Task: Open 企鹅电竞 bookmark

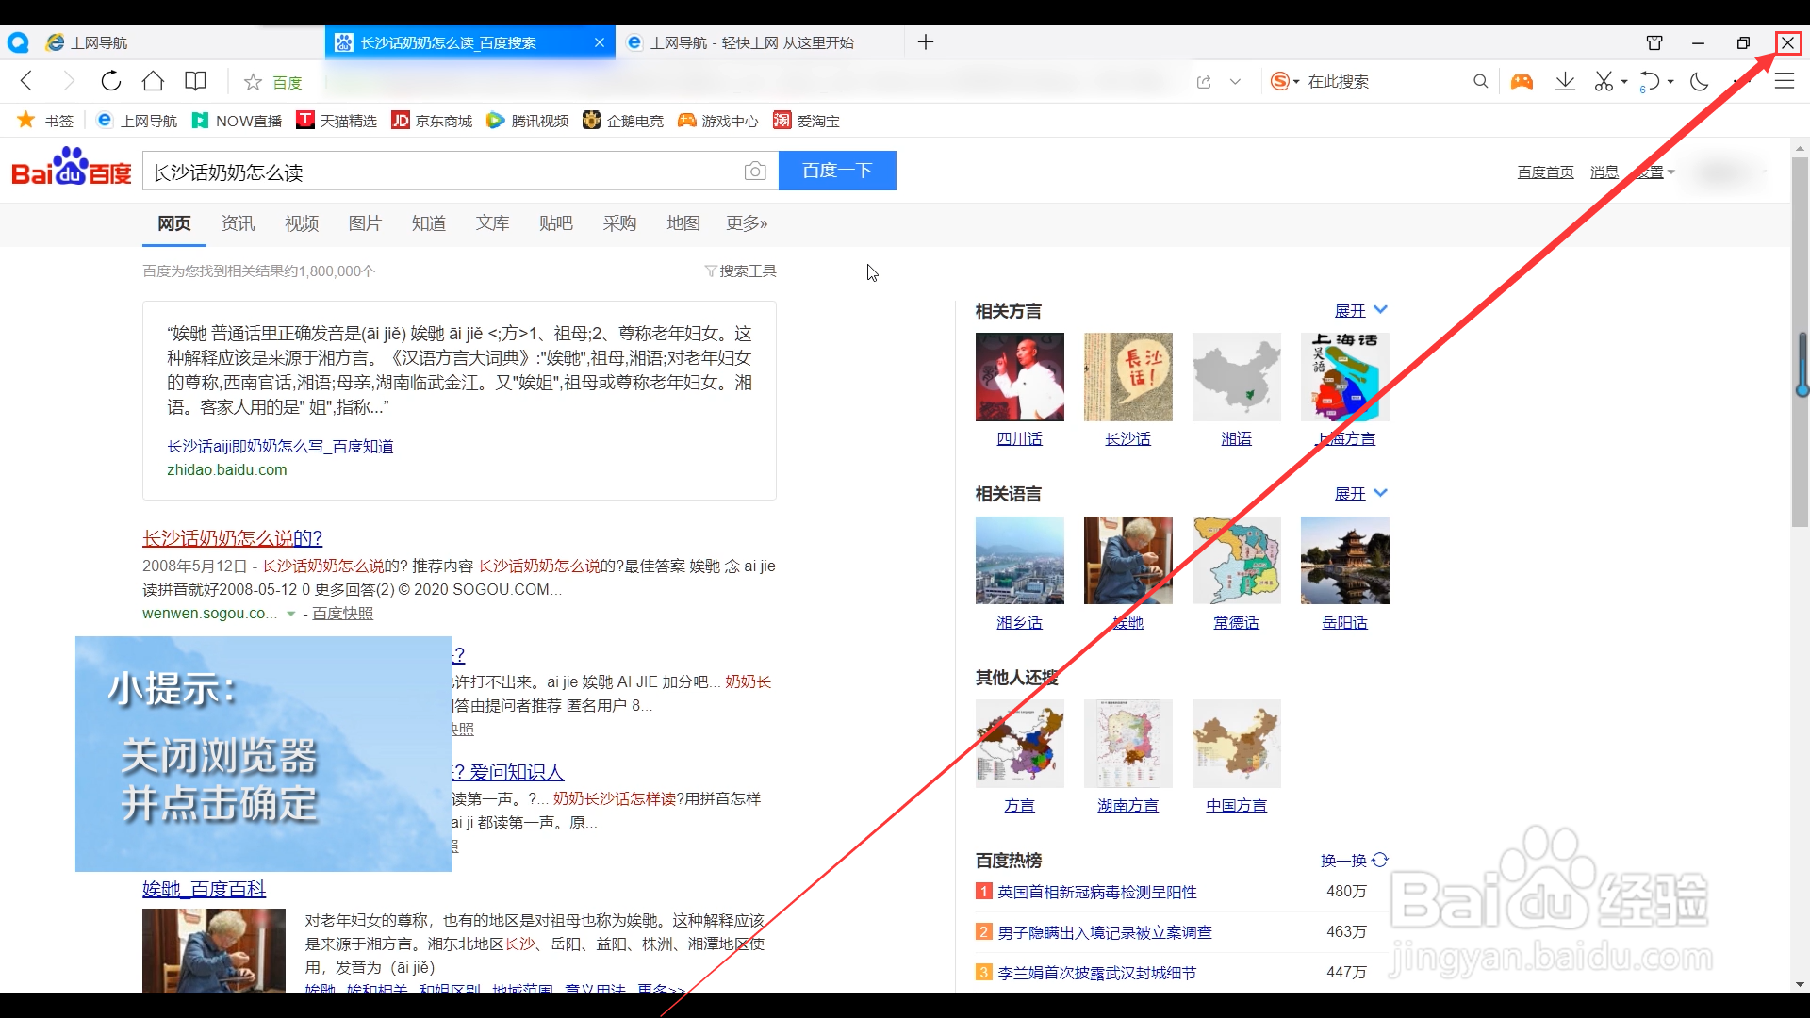Action: (x=623, y=121)
